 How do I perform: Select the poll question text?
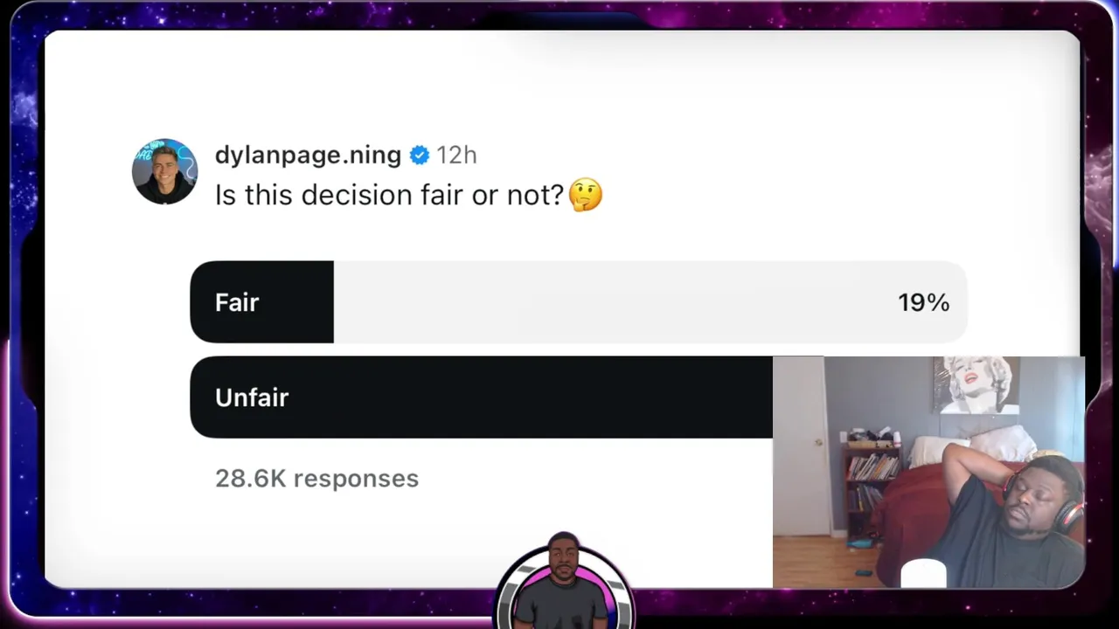click(x=389, y=195)
